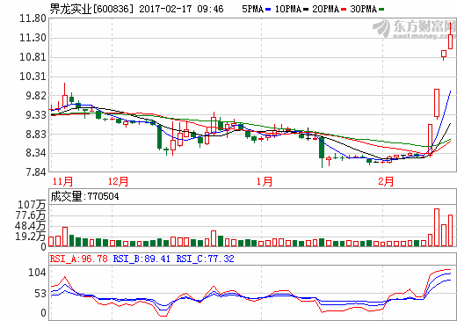Click the 9.82 price axis label

click(x=36, y=96)
